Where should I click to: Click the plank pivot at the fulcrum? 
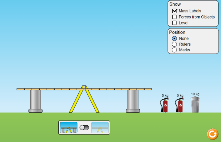click(x=84, y=87)
